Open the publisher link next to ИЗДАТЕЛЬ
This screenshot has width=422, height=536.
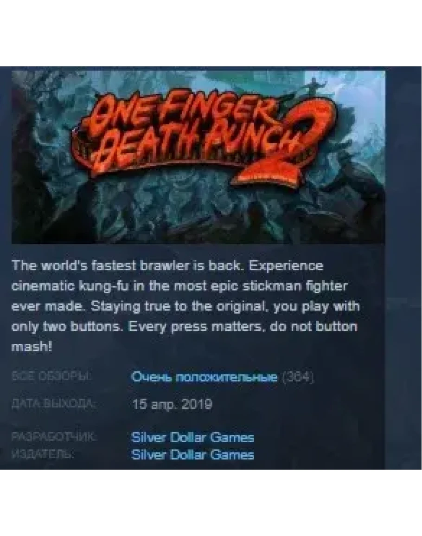coord(193,455)
